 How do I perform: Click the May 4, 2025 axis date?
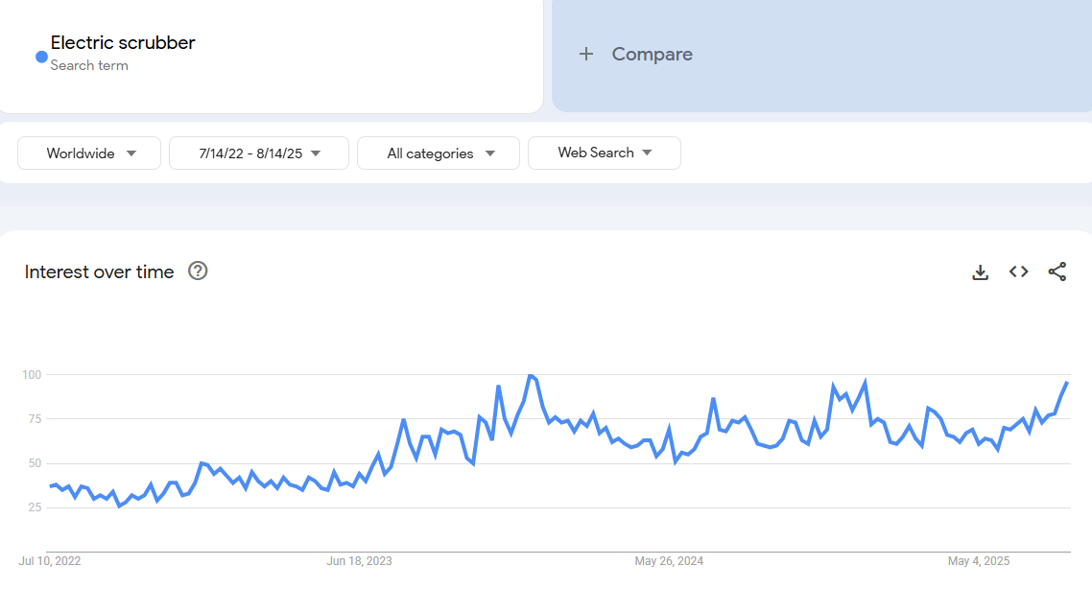pos(979,561)
